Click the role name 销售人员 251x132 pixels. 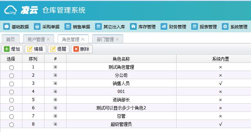point(121,83)
